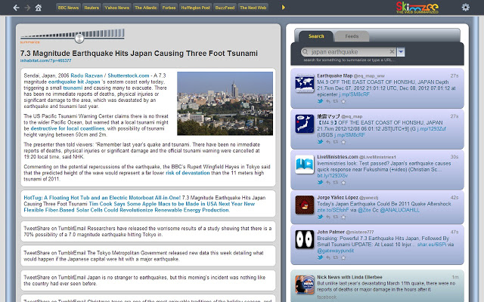Adjust the summarize slider handle
Image resolution: width=484 pixels, height=302 pixels.
79,39
